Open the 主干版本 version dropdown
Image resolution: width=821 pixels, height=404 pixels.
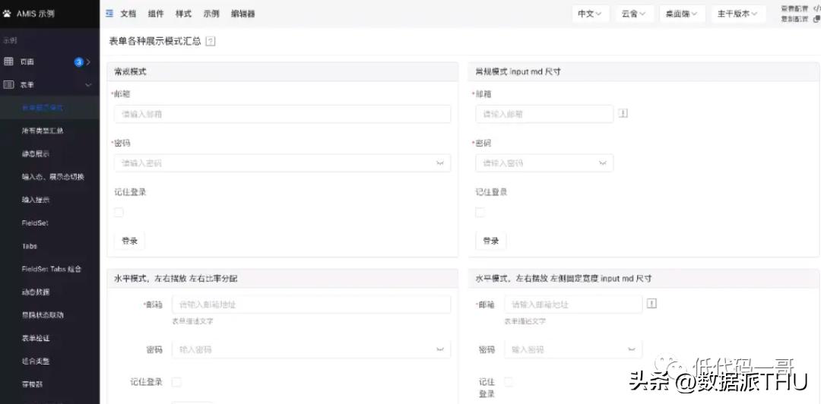[737, 14]
